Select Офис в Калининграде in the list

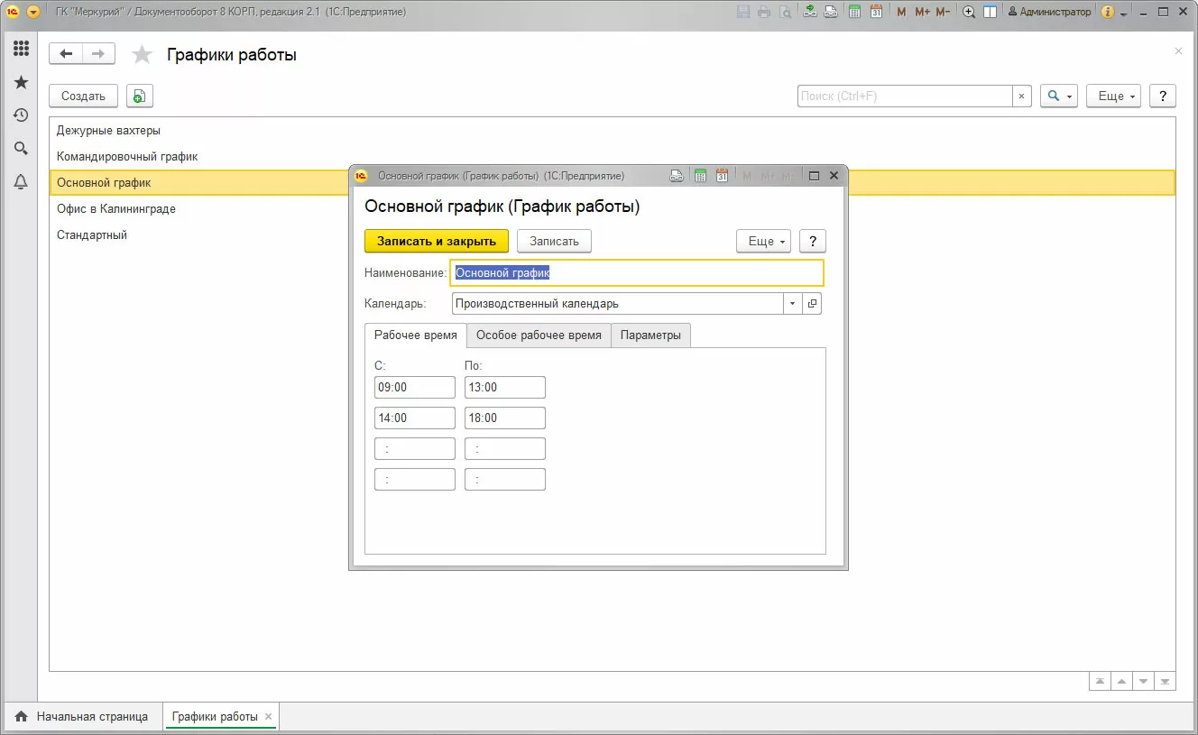click(x=116, y=209)
